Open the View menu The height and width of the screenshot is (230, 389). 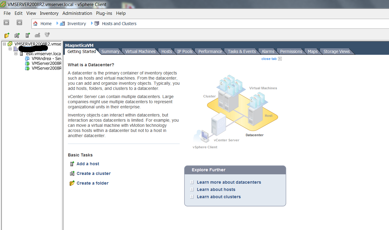31,13
